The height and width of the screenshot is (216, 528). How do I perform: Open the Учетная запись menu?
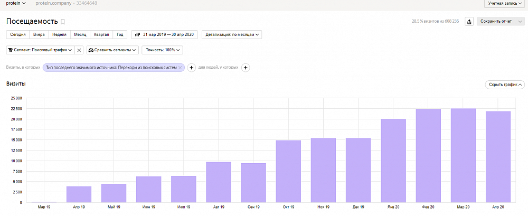point(504,3)
